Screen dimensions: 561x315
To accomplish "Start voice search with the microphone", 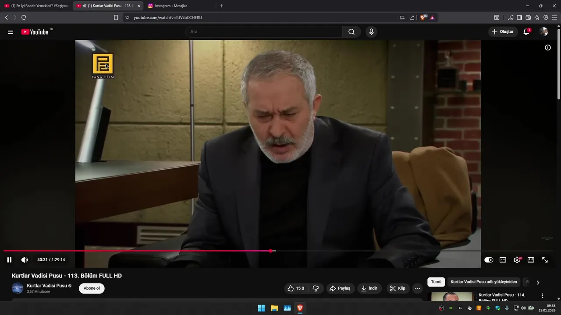I will (371, 32).
